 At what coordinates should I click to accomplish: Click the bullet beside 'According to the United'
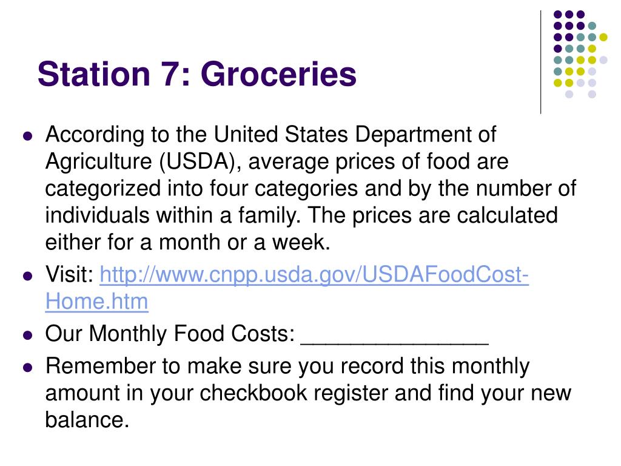tap(28, 137)
